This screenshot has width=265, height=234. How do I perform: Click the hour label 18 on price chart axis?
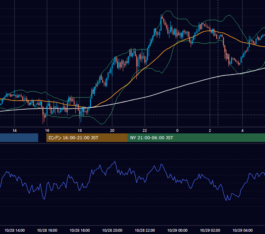tap(79, 131)
